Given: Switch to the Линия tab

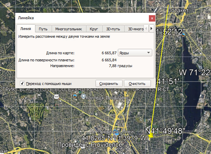Looking at the screenshot, I should coord(26,29).
